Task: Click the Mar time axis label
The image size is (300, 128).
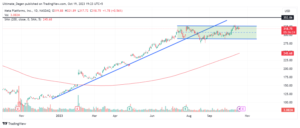Action: pos(95,116)
